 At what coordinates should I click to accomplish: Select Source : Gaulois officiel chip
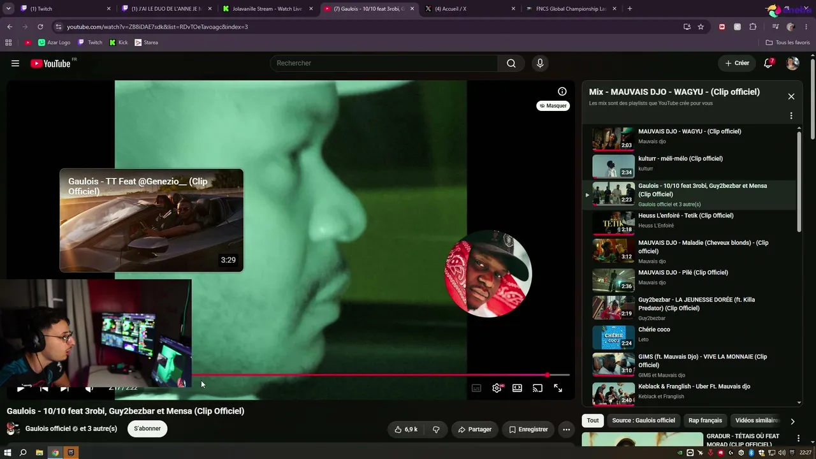(x=643, y=421)
